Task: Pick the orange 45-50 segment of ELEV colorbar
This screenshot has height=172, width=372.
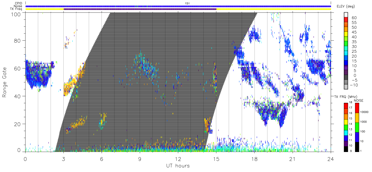Action: click(346, 29)
